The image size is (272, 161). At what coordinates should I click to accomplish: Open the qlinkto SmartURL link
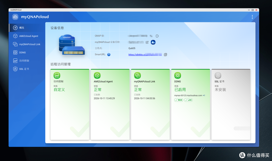coord(145,55)
